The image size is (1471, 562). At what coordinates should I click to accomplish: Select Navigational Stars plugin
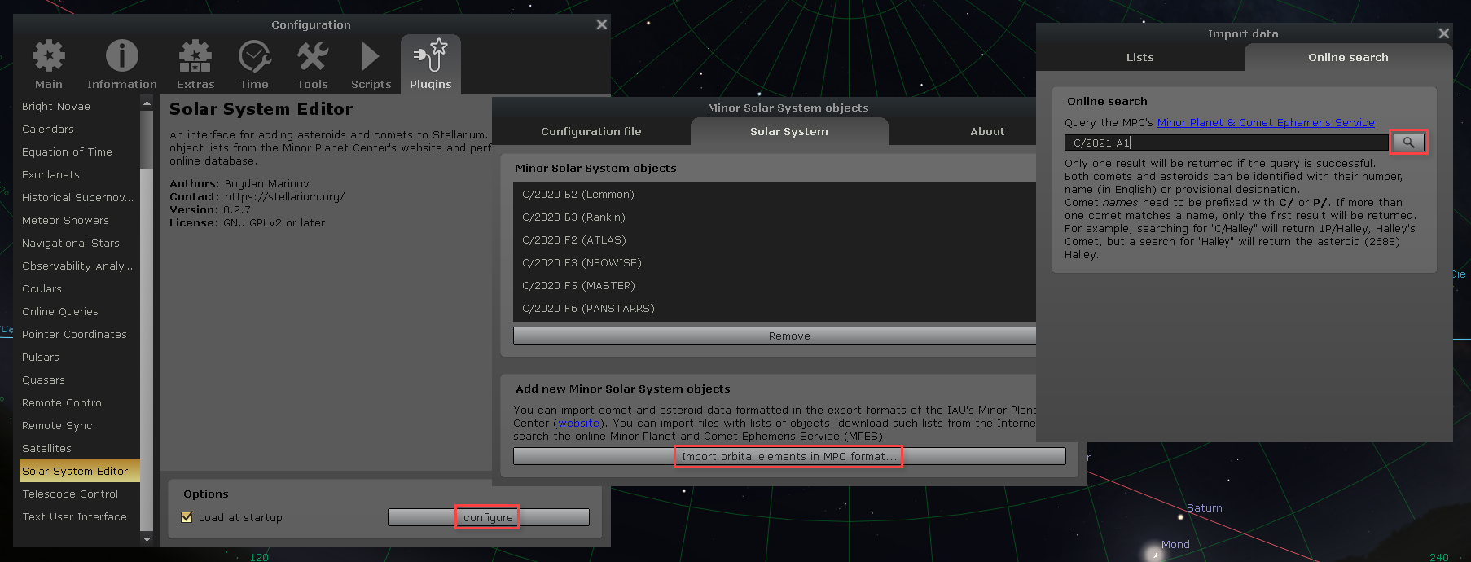pyautogui.click(x=80, y=243)
